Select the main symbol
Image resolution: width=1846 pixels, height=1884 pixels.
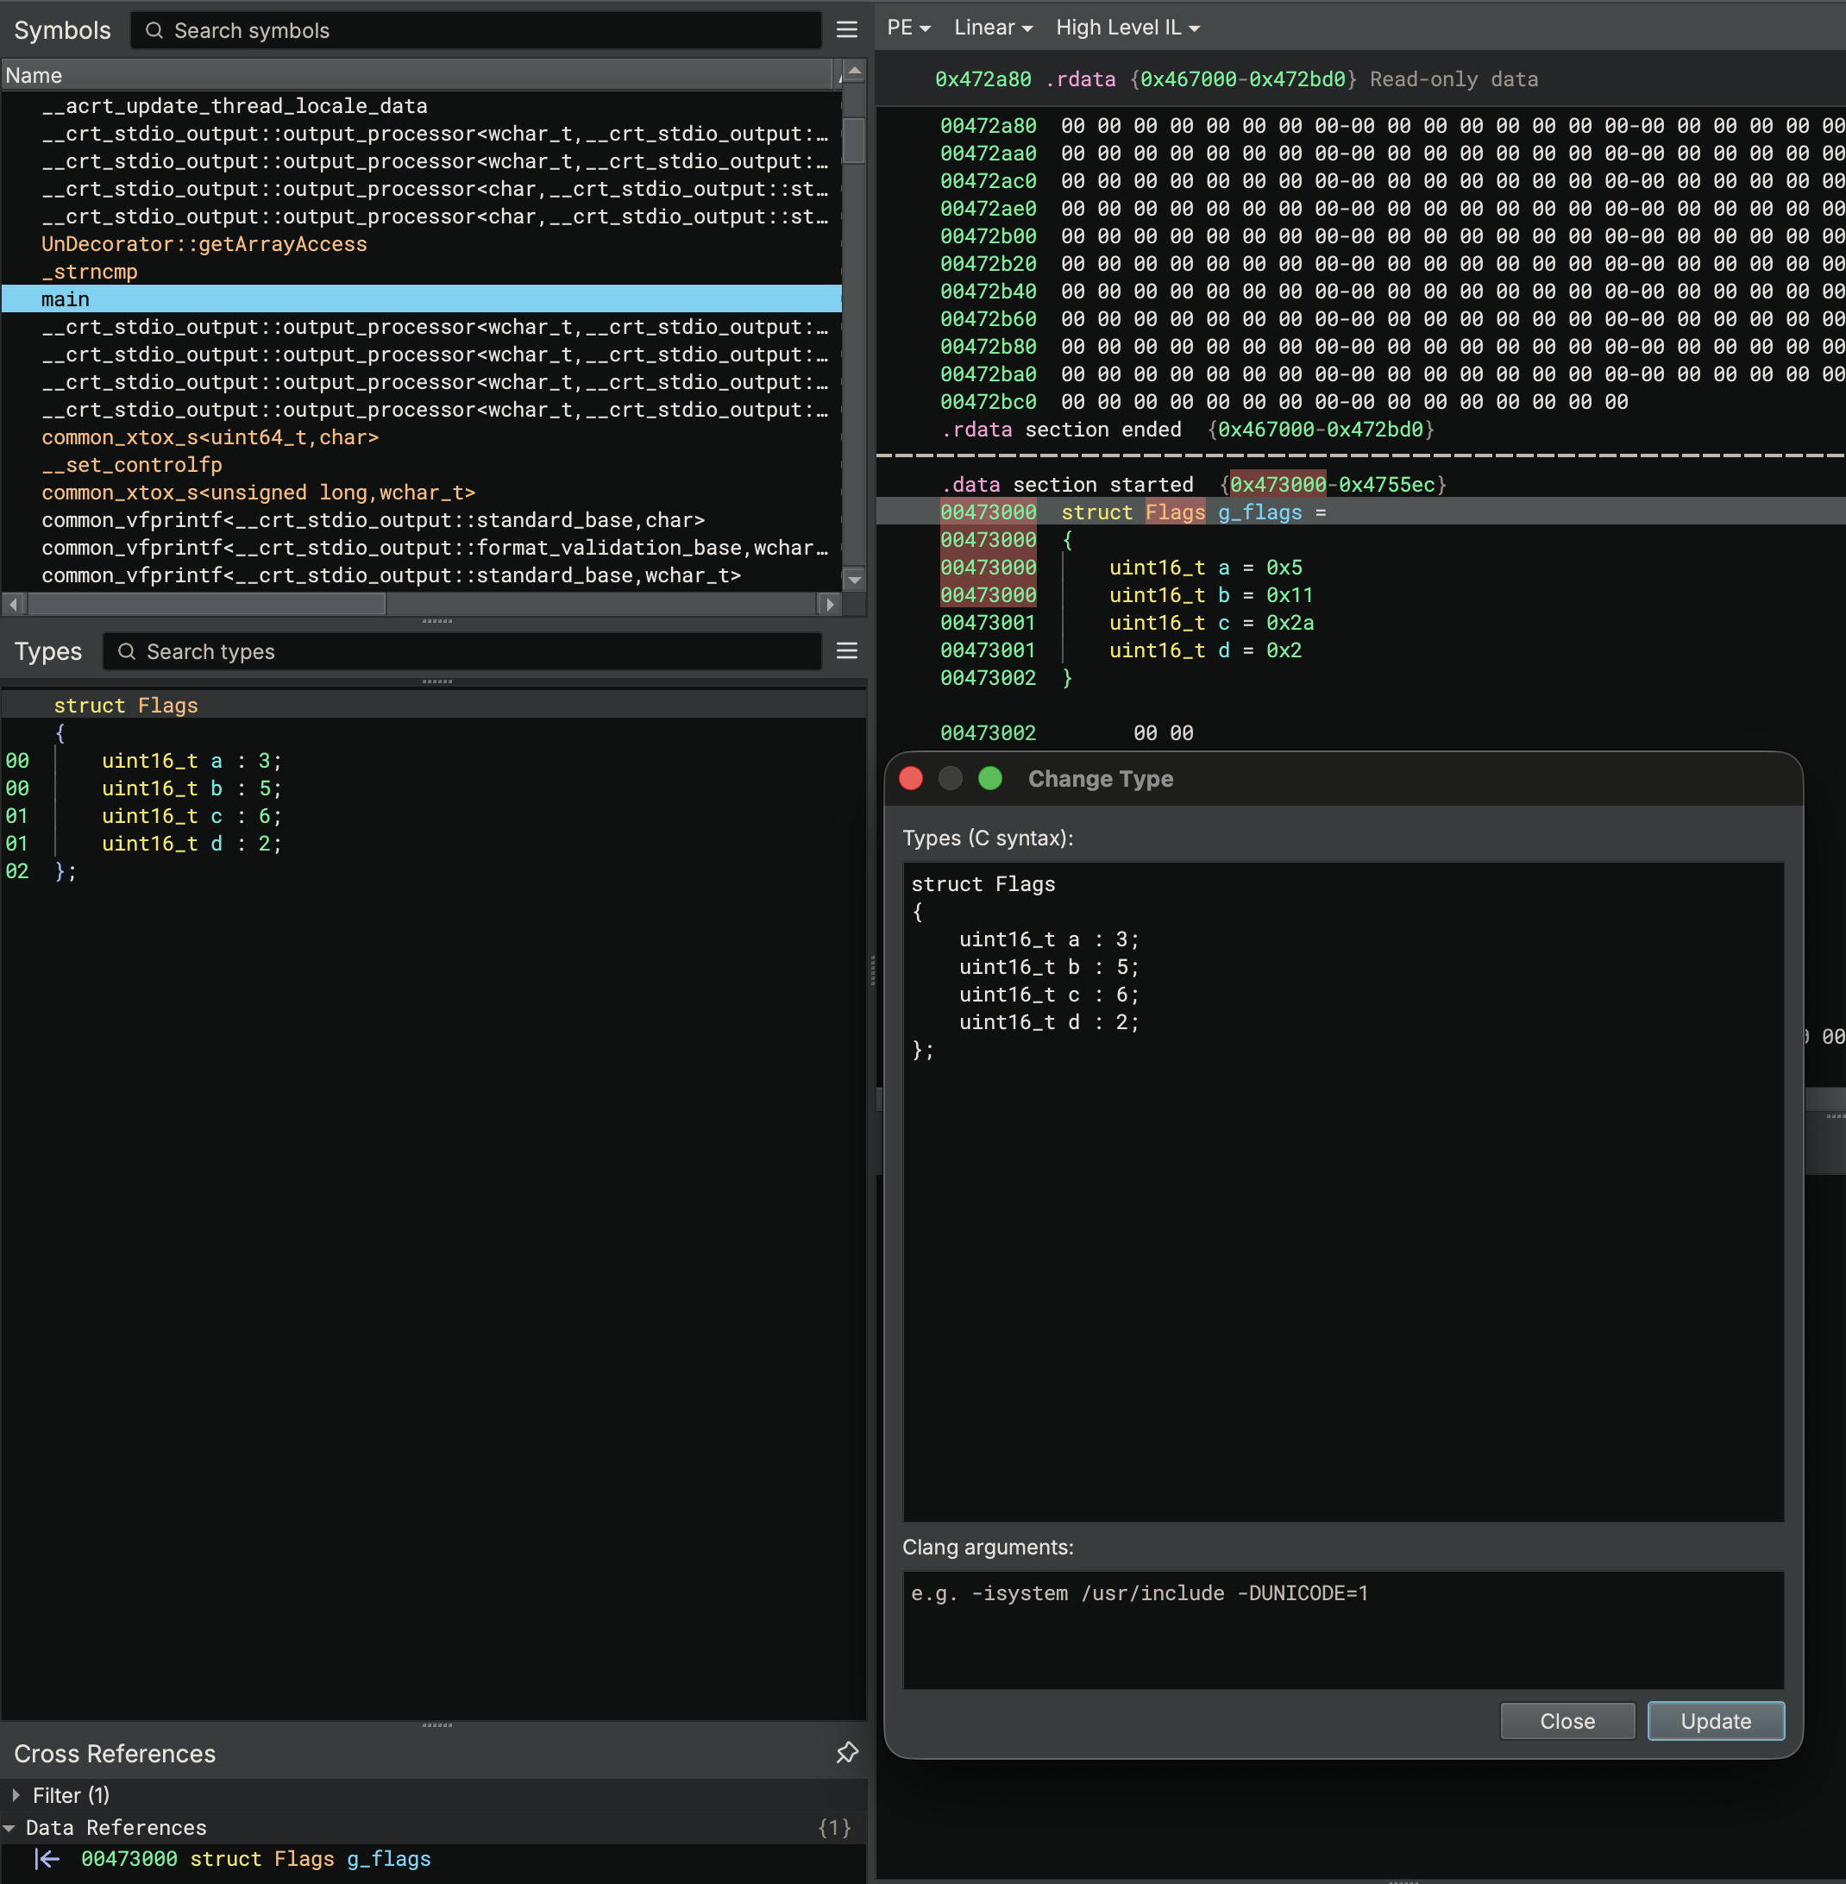pos(66,298)
